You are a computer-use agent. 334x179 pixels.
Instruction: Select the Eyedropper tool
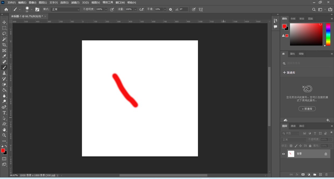pyautogui.click(x=4, y=56)
